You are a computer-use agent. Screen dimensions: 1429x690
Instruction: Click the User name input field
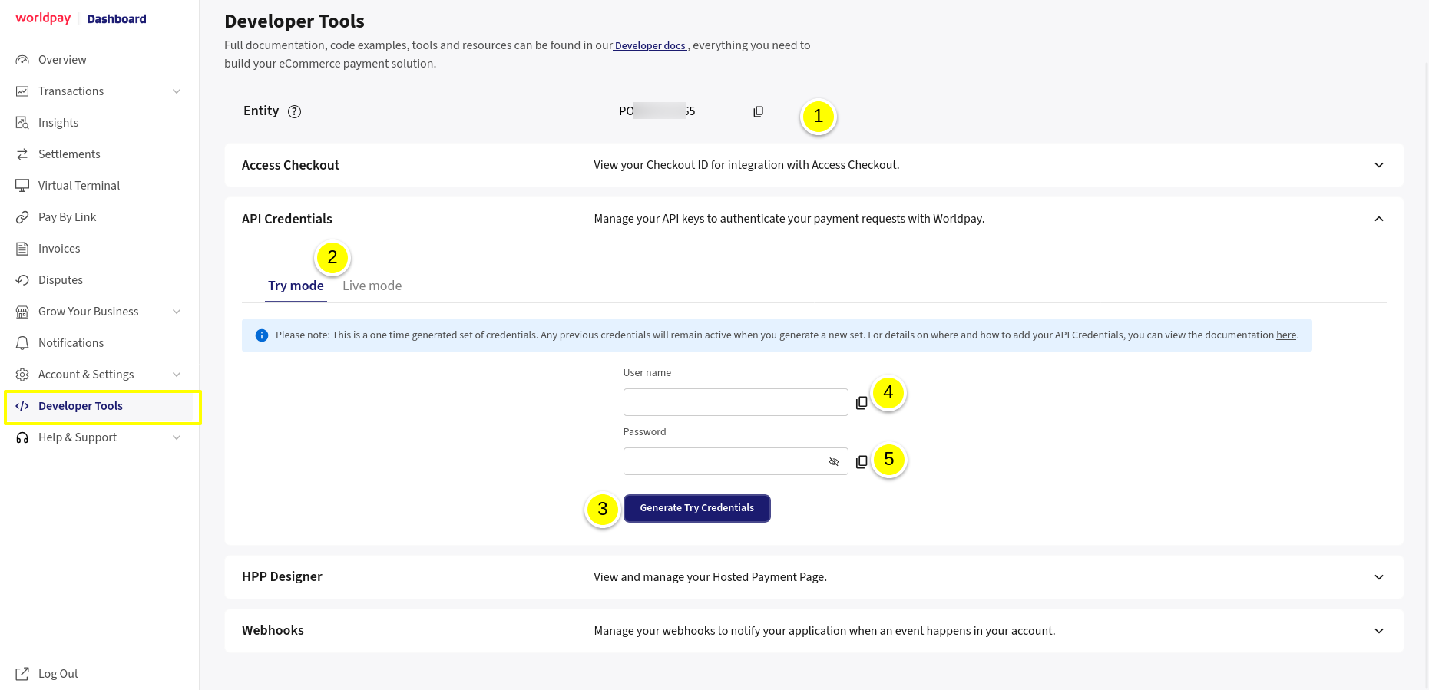point(736,402)
